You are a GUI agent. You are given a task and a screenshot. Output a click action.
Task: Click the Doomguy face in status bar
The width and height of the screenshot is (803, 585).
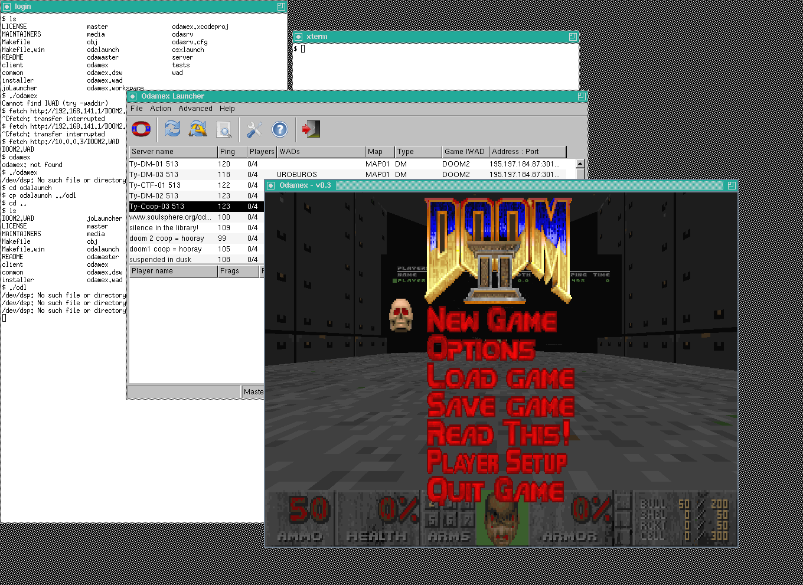(x=502, y=518)
